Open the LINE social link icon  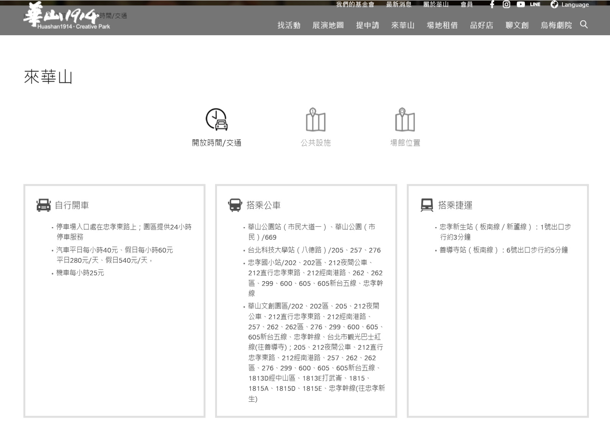click(x=535, y=5)
